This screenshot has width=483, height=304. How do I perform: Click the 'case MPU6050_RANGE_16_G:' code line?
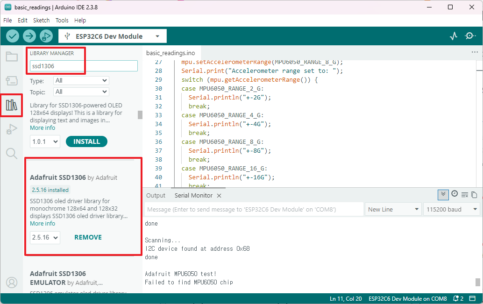(x=224, y=169)
